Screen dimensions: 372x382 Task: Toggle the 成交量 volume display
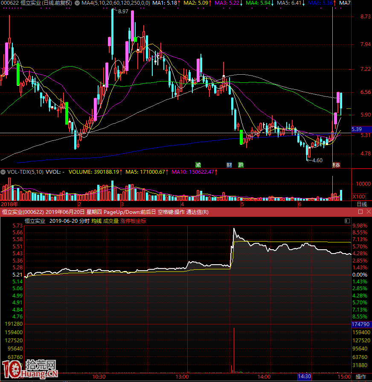(x=111, y=221)
